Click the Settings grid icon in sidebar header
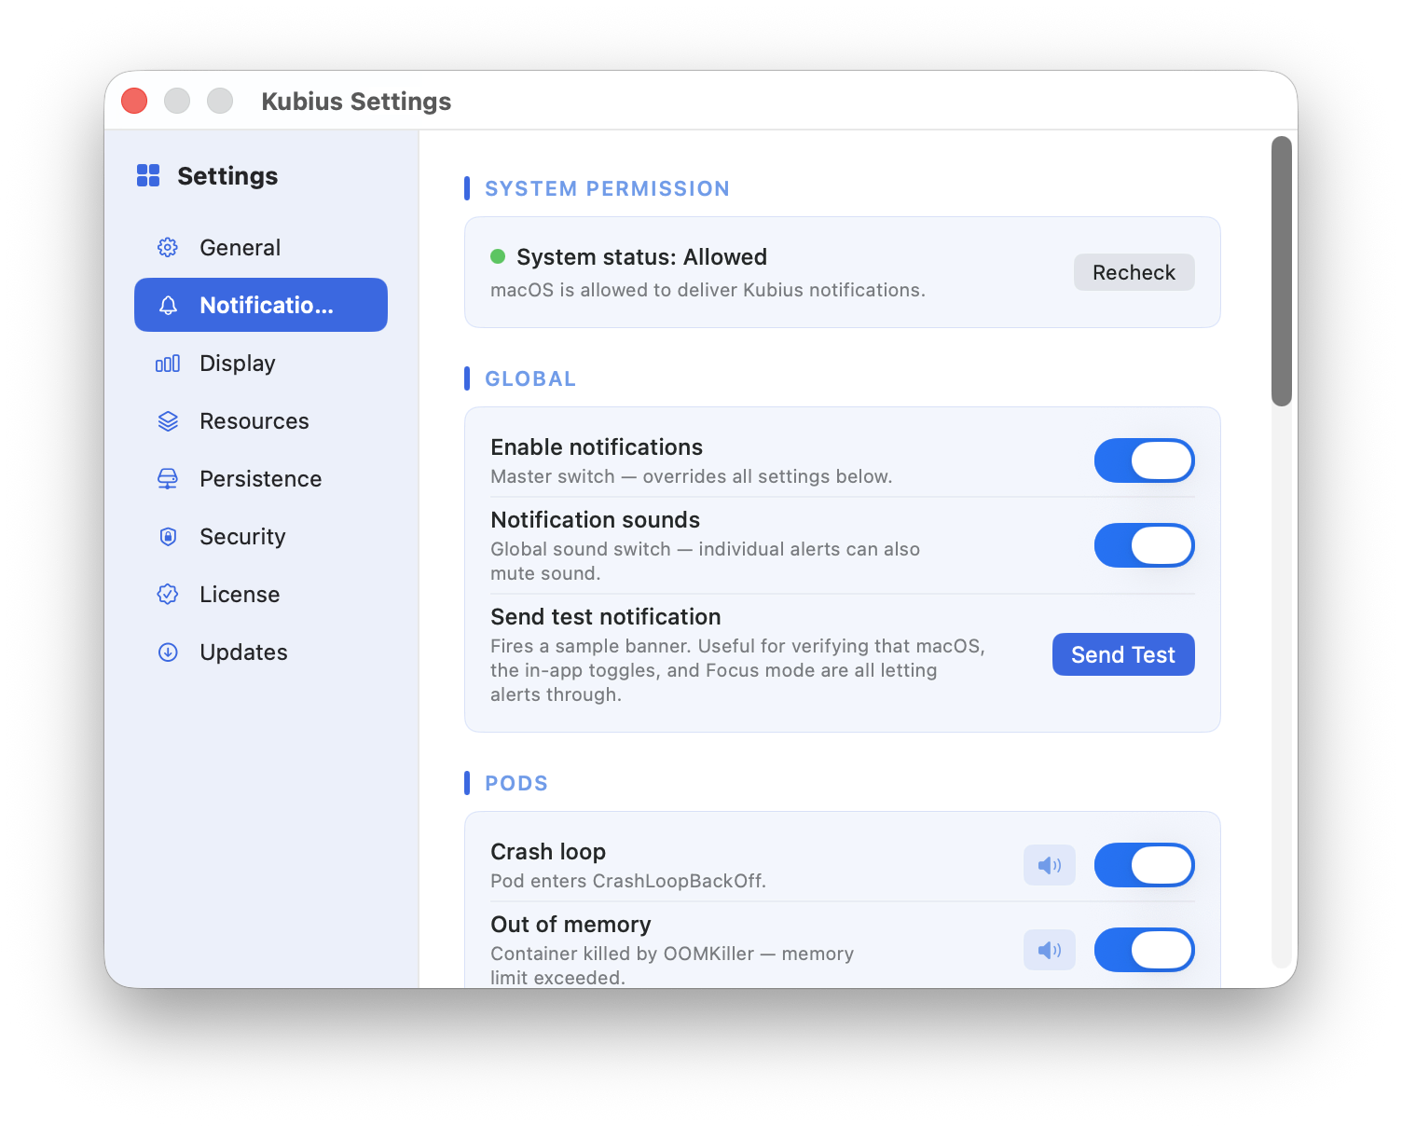 click(x=148, y=175)
